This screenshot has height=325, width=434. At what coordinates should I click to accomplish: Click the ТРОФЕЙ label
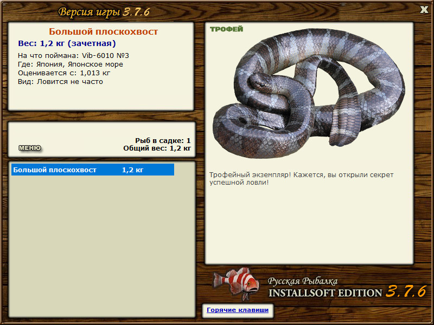click(x=226, y=29)
